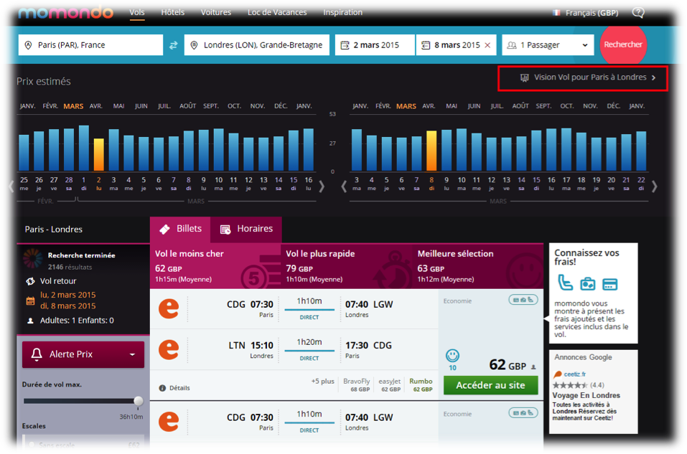This screenshot has width=687, height=454.
Task: Open the Hôtels menu item
Action: click(172, 12)
